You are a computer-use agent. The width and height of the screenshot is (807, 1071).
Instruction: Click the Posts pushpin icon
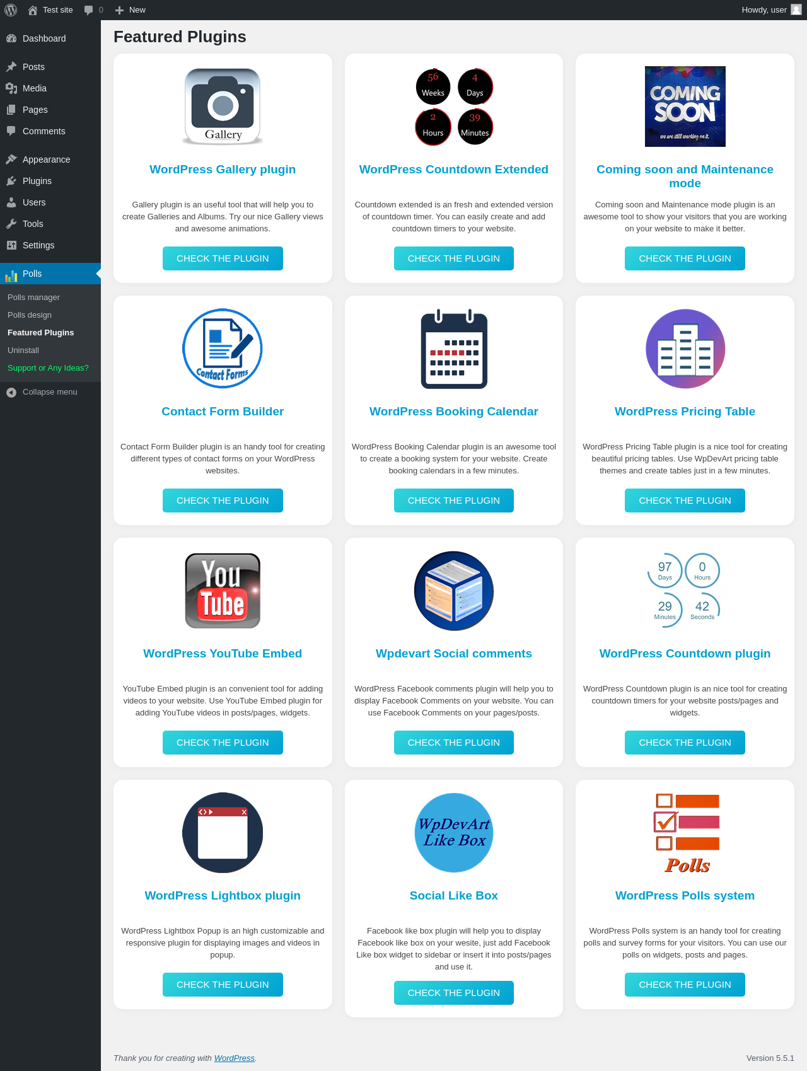(x=11, y=67)
